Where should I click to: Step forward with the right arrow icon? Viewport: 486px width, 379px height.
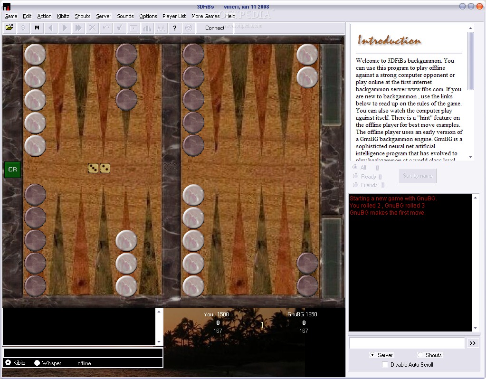pos(65,28)
